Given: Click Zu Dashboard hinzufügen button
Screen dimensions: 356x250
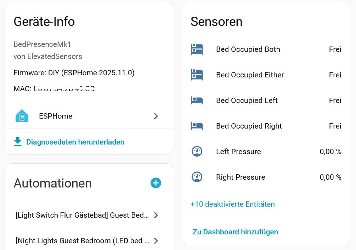Looking at the screenshot, I should (x=235, y=232).
